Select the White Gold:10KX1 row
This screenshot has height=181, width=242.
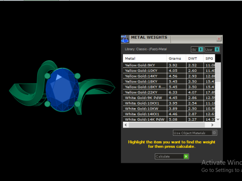pos(169,103)
